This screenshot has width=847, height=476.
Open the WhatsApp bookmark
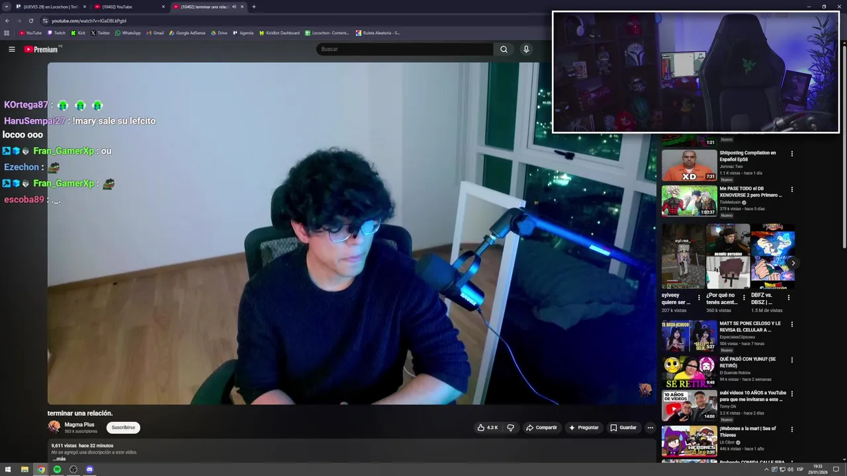[x=128, y=33]
